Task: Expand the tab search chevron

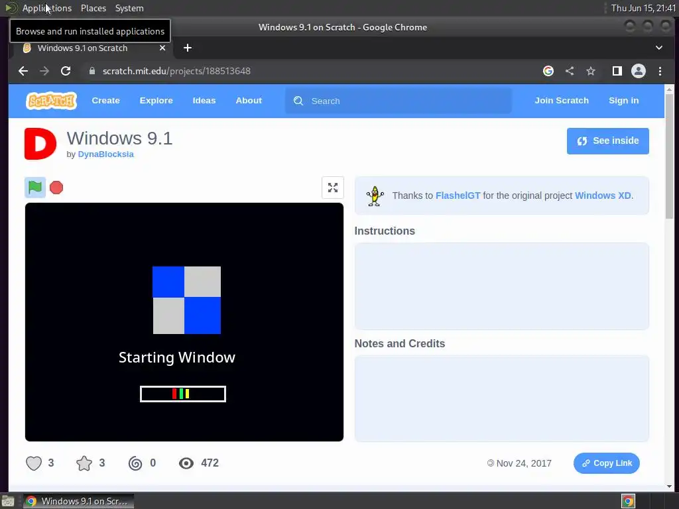Action: [658, 48]
